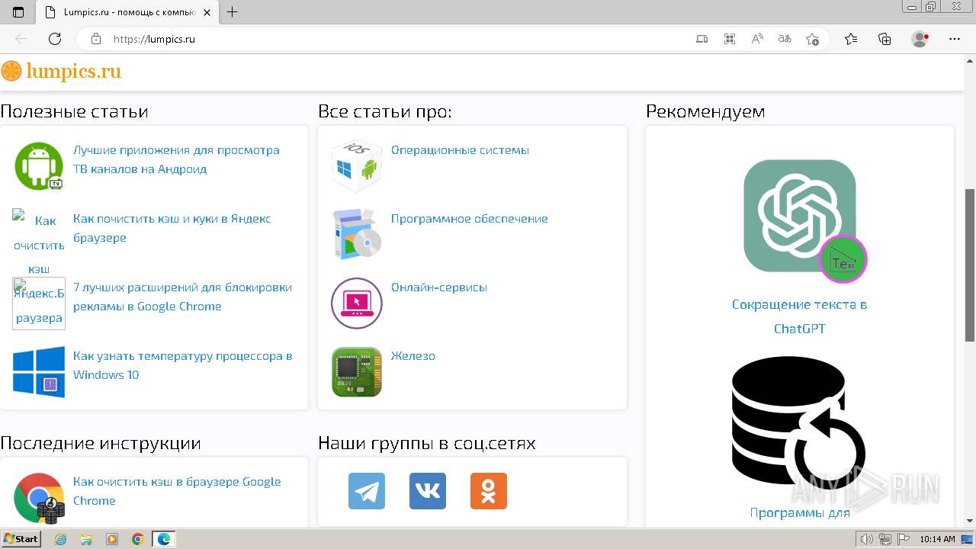Open link Сокращение текста в ChatGPT
The height and width of the screenshot is (549, 976).
pyautogui.click(x=799, y=316)
